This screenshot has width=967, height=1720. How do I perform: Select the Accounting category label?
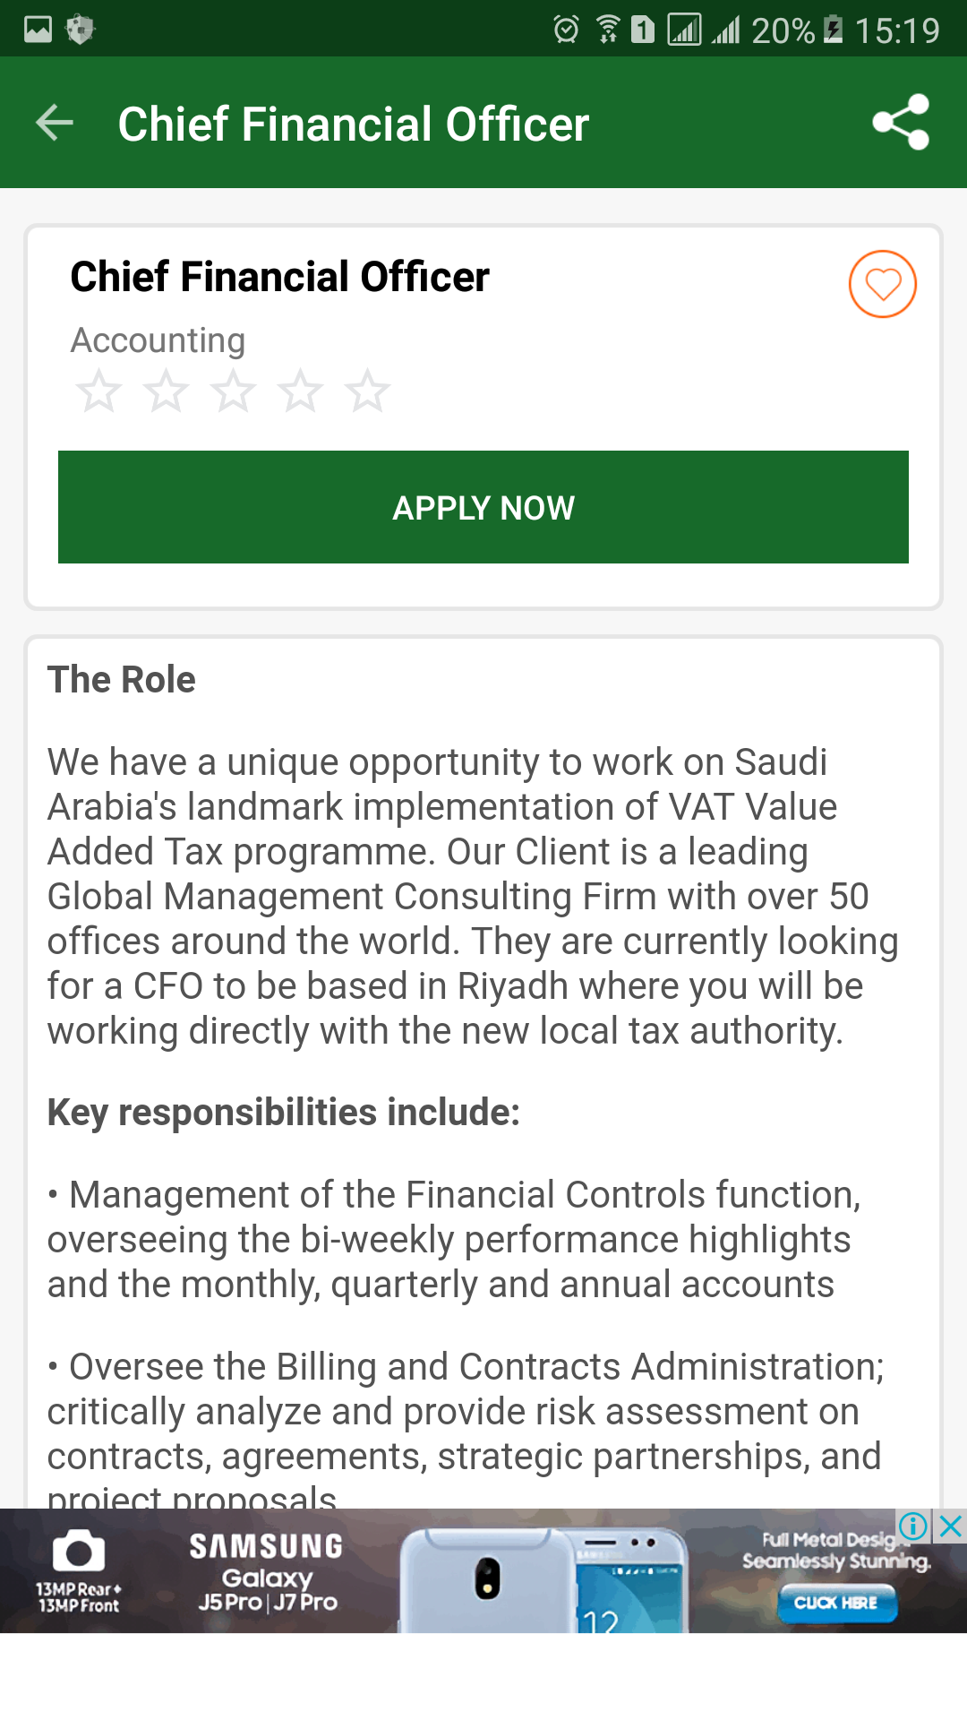[x=158, y=340]
